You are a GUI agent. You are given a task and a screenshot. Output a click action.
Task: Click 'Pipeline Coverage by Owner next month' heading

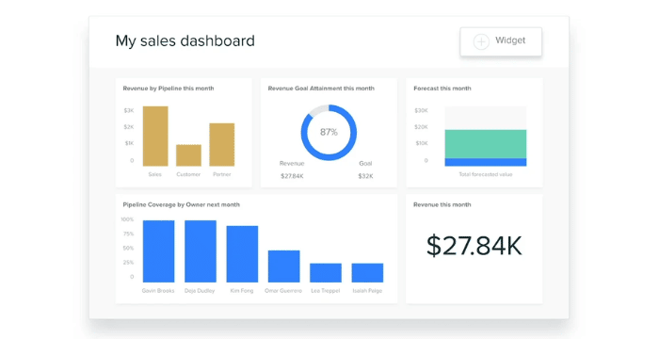(x=181, y=205)
